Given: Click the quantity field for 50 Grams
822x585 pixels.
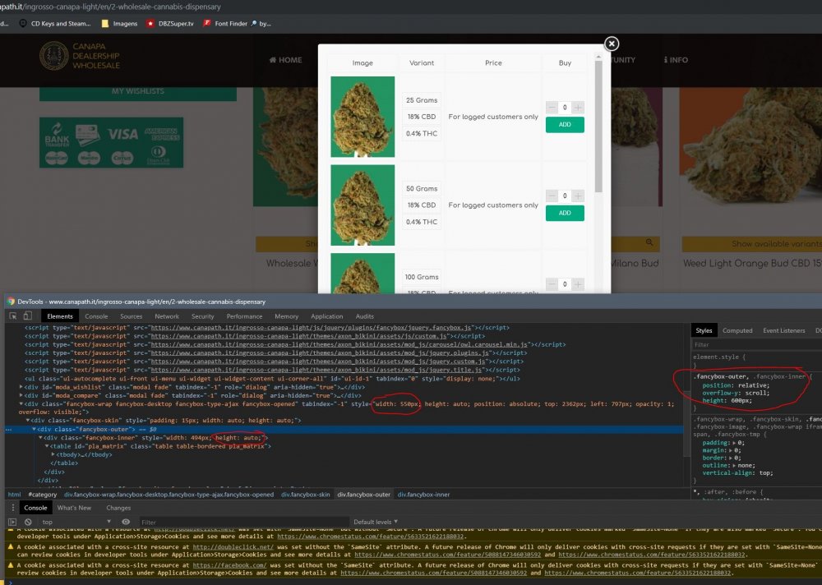Looking at the screenshot, I should coord(565,196).
